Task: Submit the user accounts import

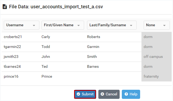Action: pos(85,94)
